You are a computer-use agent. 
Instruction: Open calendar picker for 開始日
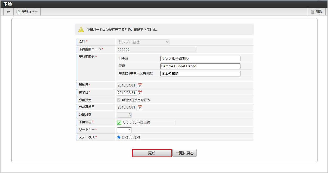click(x=140, y=85)
